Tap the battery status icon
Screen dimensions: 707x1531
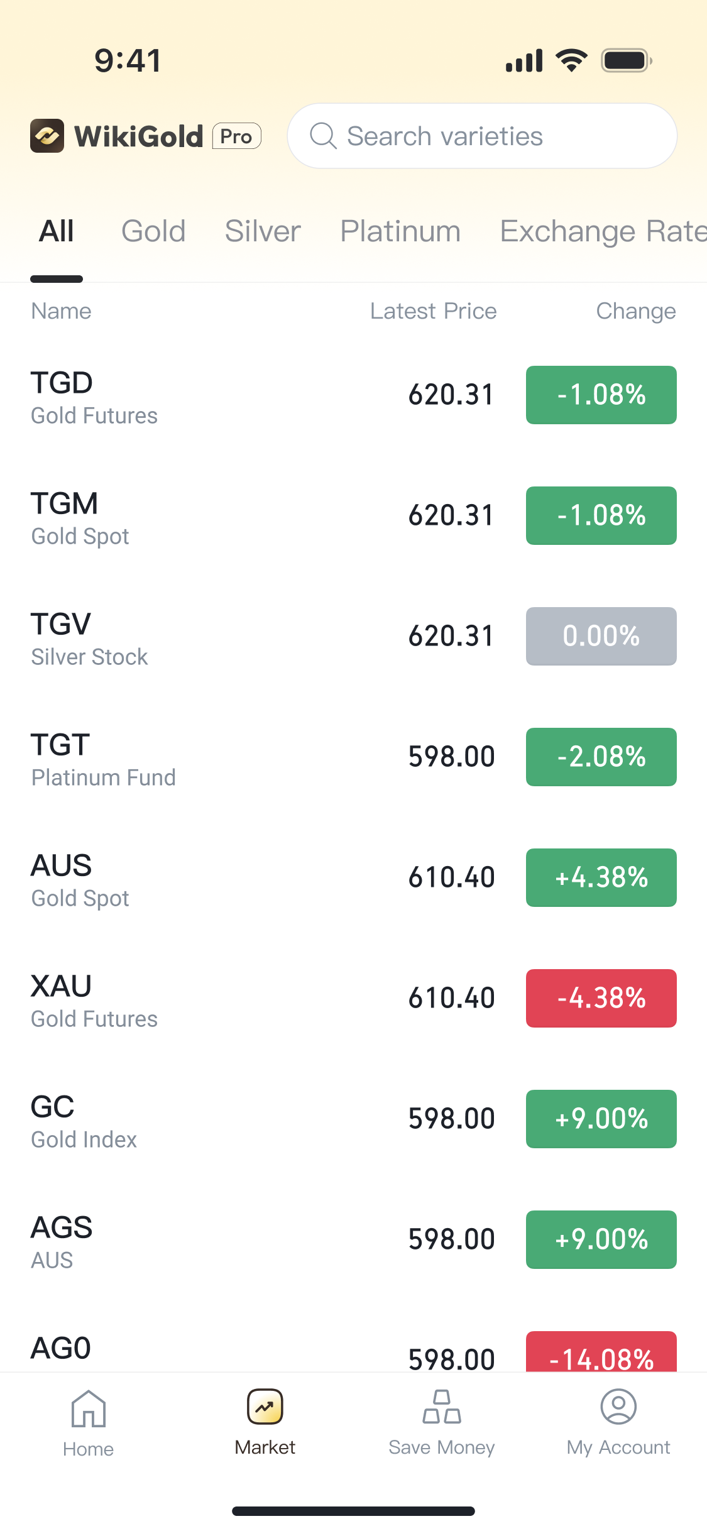point(626,61)
